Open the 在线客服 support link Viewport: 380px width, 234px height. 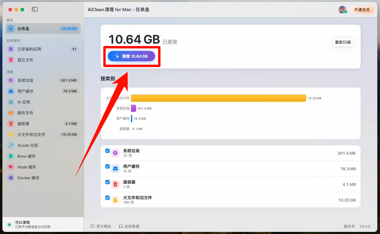(x=129, y=226)
